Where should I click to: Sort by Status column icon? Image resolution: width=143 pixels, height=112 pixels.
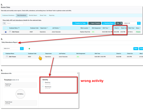tap(140, 28)
